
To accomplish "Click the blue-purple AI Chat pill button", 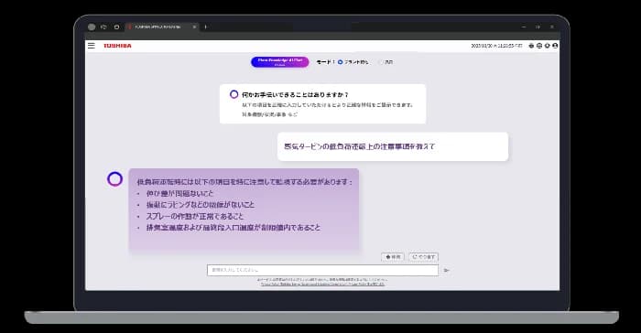I will coord(280,61).
